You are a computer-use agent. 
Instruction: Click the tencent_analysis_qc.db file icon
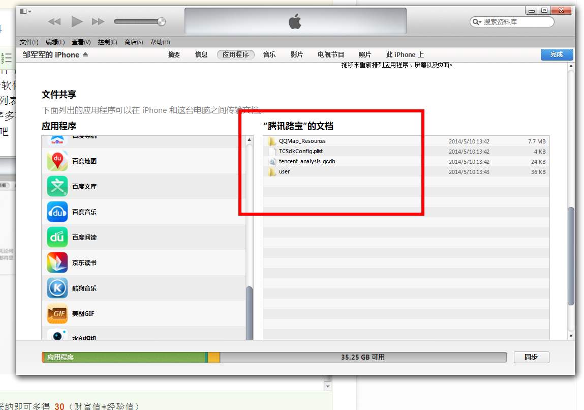coord(272,161)
